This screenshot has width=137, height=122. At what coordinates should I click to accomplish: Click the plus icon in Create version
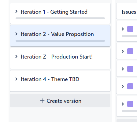point(42,101)
